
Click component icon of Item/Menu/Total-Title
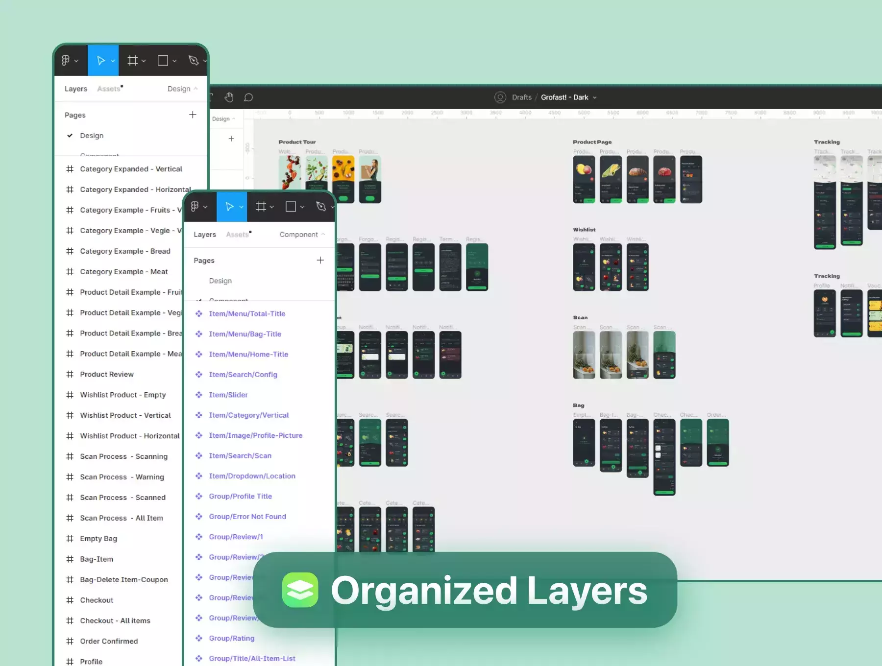[199, 313]
